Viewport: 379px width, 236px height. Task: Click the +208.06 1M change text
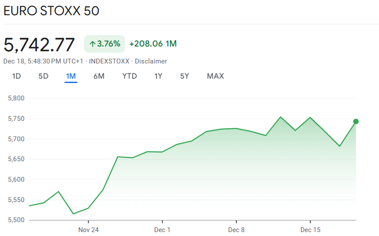point(153,44)
